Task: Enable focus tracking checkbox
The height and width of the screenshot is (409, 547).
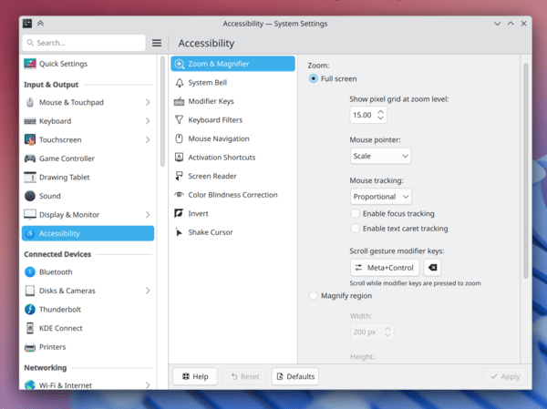Action: coord(356,213)
